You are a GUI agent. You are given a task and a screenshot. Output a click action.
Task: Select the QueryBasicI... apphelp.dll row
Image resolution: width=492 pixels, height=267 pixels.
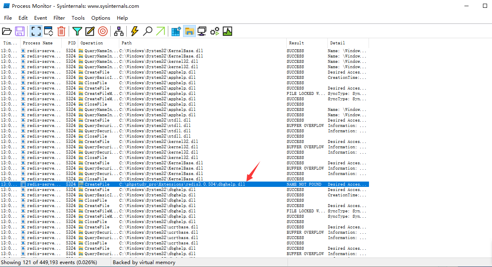pos(184,77)
